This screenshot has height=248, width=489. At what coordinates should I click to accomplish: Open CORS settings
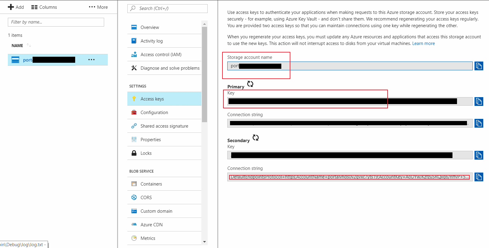pyautogui.click(x=164, y=197)
